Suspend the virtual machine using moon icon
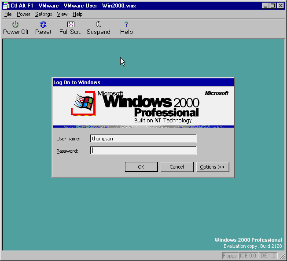 pyautogui.click(x=99, y=25)
